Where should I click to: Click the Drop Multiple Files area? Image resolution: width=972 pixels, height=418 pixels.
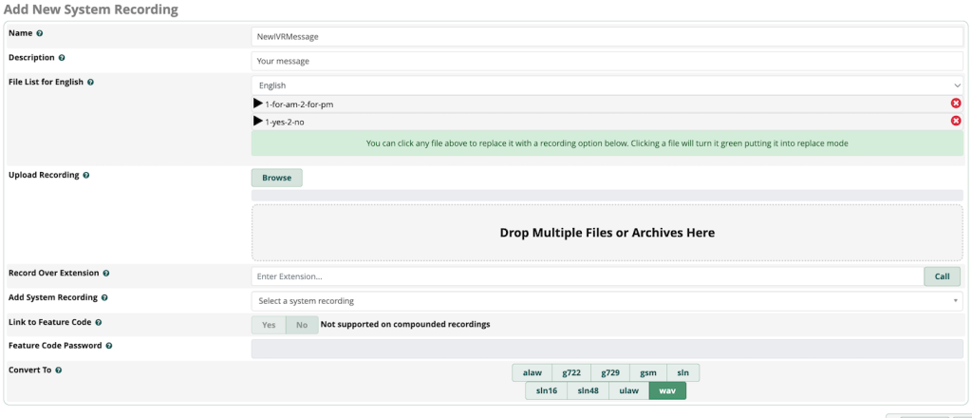607,232
